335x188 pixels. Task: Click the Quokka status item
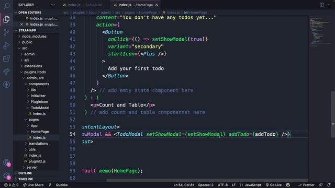[62, 185]
